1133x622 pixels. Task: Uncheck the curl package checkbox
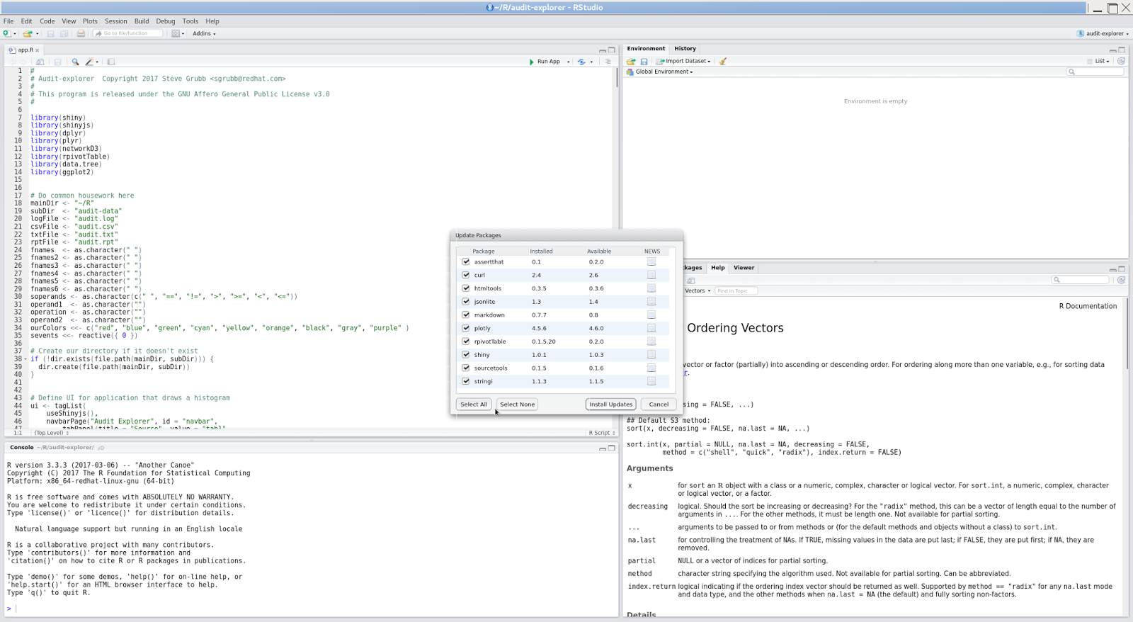pyautogui.click(x=466, y=275)
